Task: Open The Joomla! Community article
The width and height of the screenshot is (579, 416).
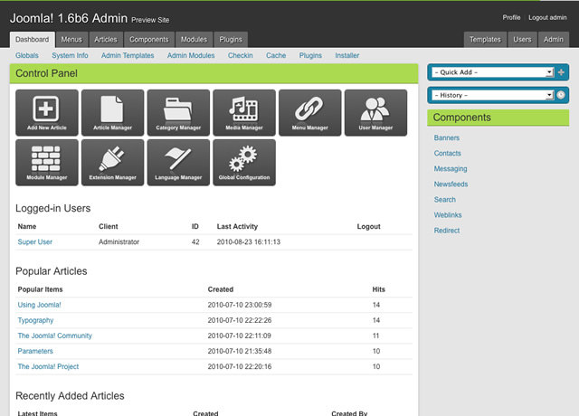Action: [x=54, y=336]
